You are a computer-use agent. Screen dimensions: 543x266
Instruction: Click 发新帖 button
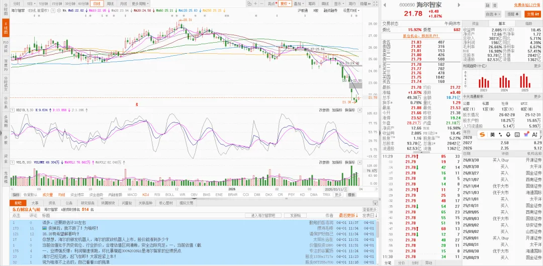coord(296,215)
